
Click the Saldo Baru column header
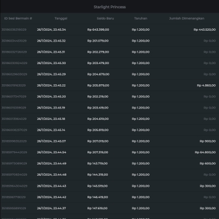point(105,19)
